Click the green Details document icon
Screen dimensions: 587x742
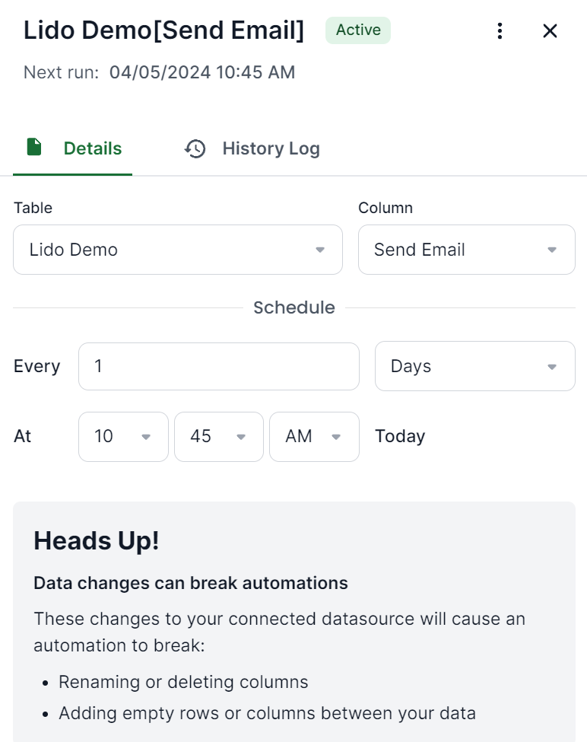click(34, 148)
